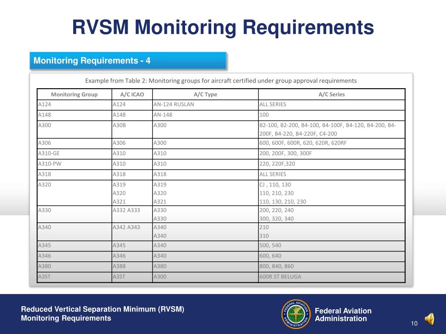Click the A321 ICAO text
Image resolution: width=446 pixels, height=334 pixels.
119,202
